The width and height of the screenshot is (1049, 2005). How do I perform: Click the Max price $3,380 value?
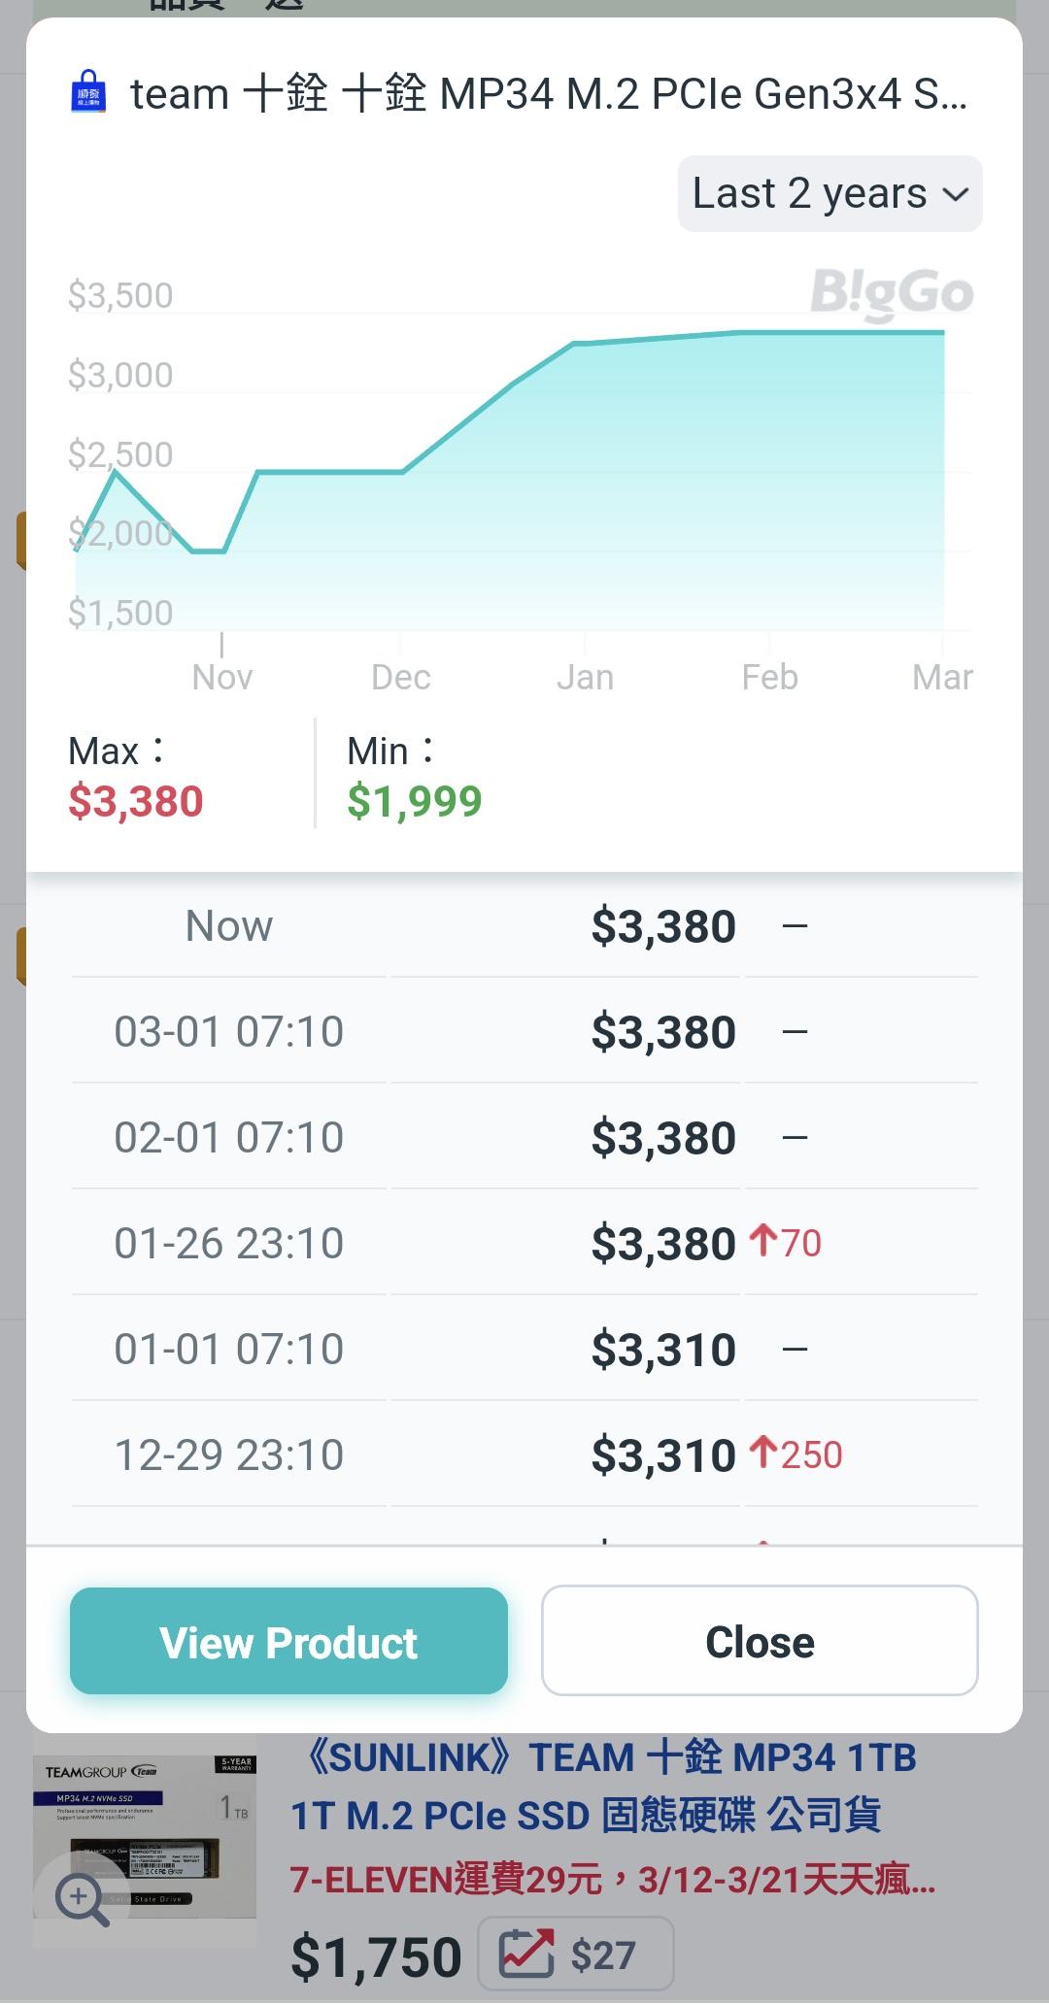(136, 802)
